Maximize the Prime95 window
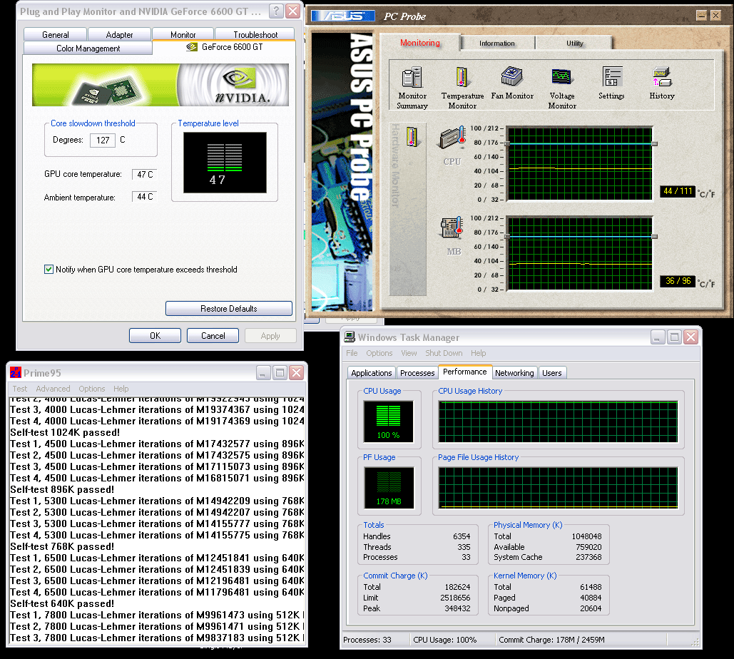This screenshot has height=659, width=734. coord(280,372)
